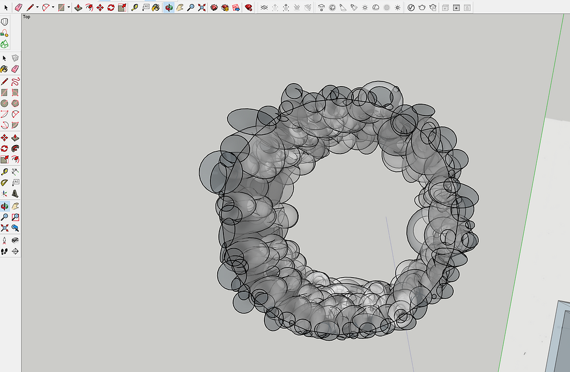This screenshot has height=372, width=570.
Task: Open the Extension Warehouse
Action: (225, 7)
